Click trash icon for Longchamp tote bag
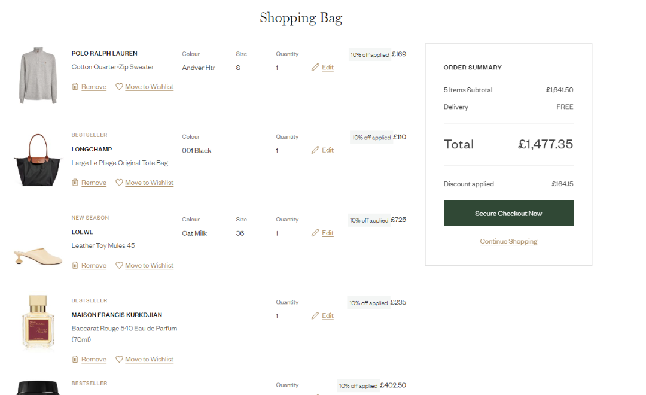 tap(75, 183)
